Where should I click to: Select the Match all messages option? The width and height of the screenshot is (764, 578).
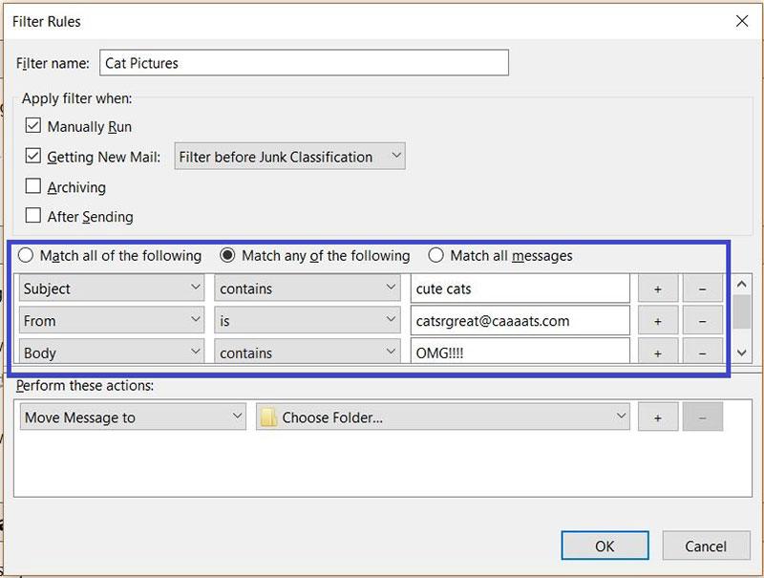436,256
